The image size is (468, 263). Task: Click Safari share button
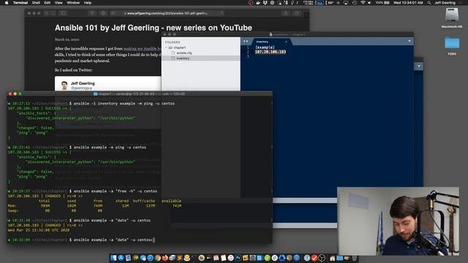[286, 13]
